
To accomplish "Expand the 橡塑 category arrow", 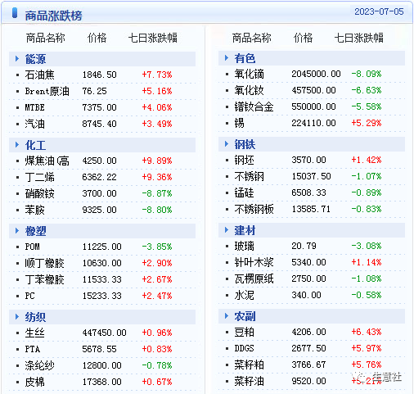I will pos(17,231).
